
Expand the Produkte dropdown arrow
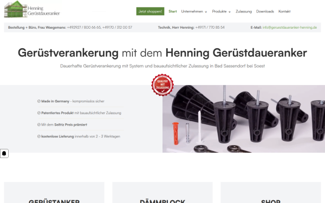pos(230,12)
